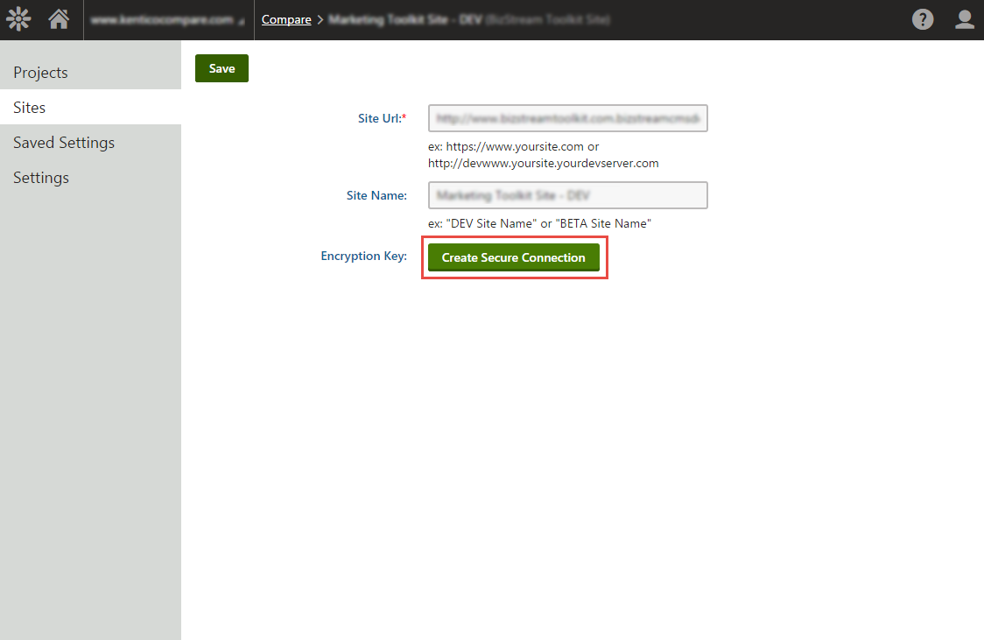
Task: Open Projects in the sidebar
Action: (x=40, y=73)
